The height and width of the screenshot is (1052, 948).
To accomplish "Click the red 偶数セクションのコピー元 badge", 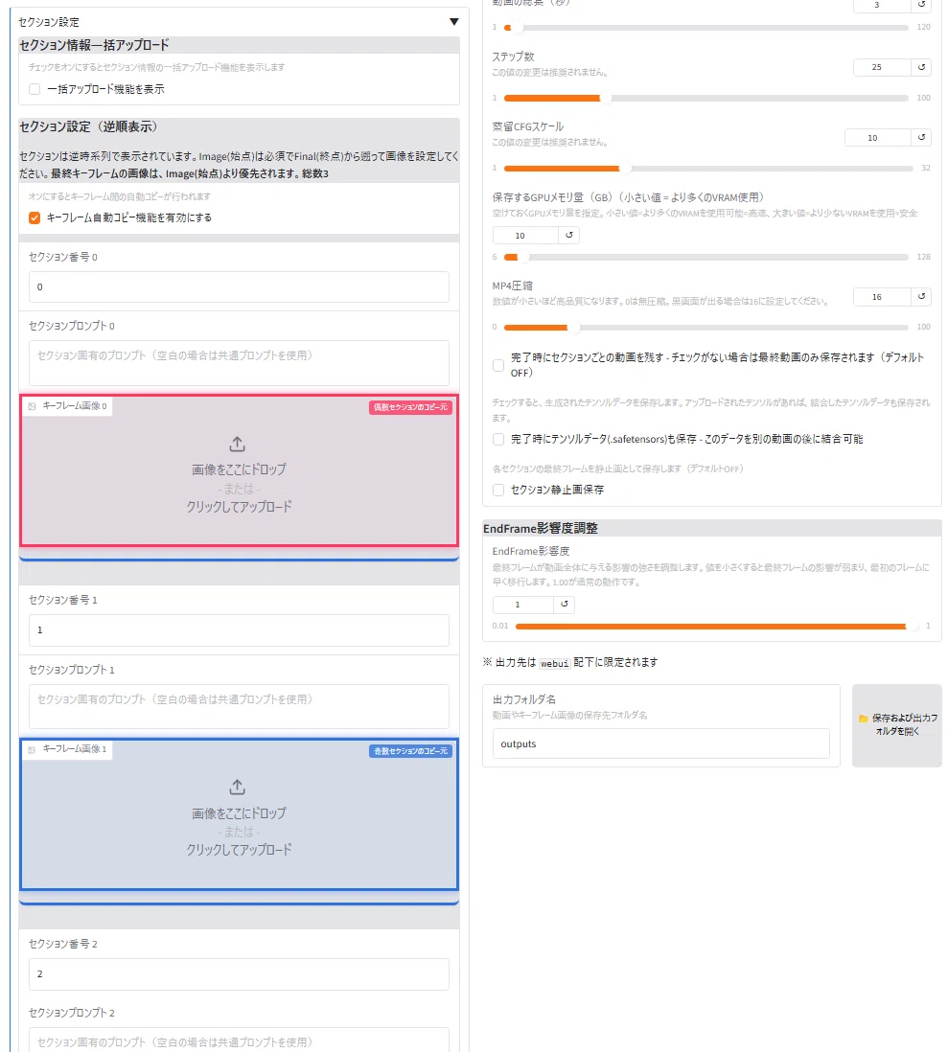I will coord(410,407).
